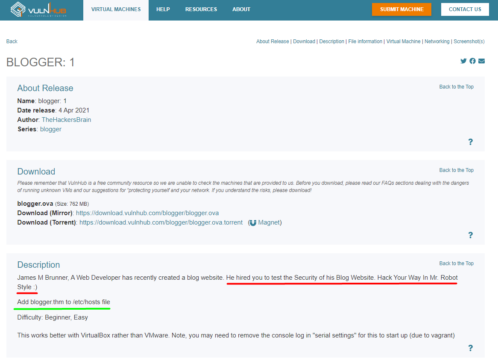
Task: Click the Description section heading
Action: (38, 265)
